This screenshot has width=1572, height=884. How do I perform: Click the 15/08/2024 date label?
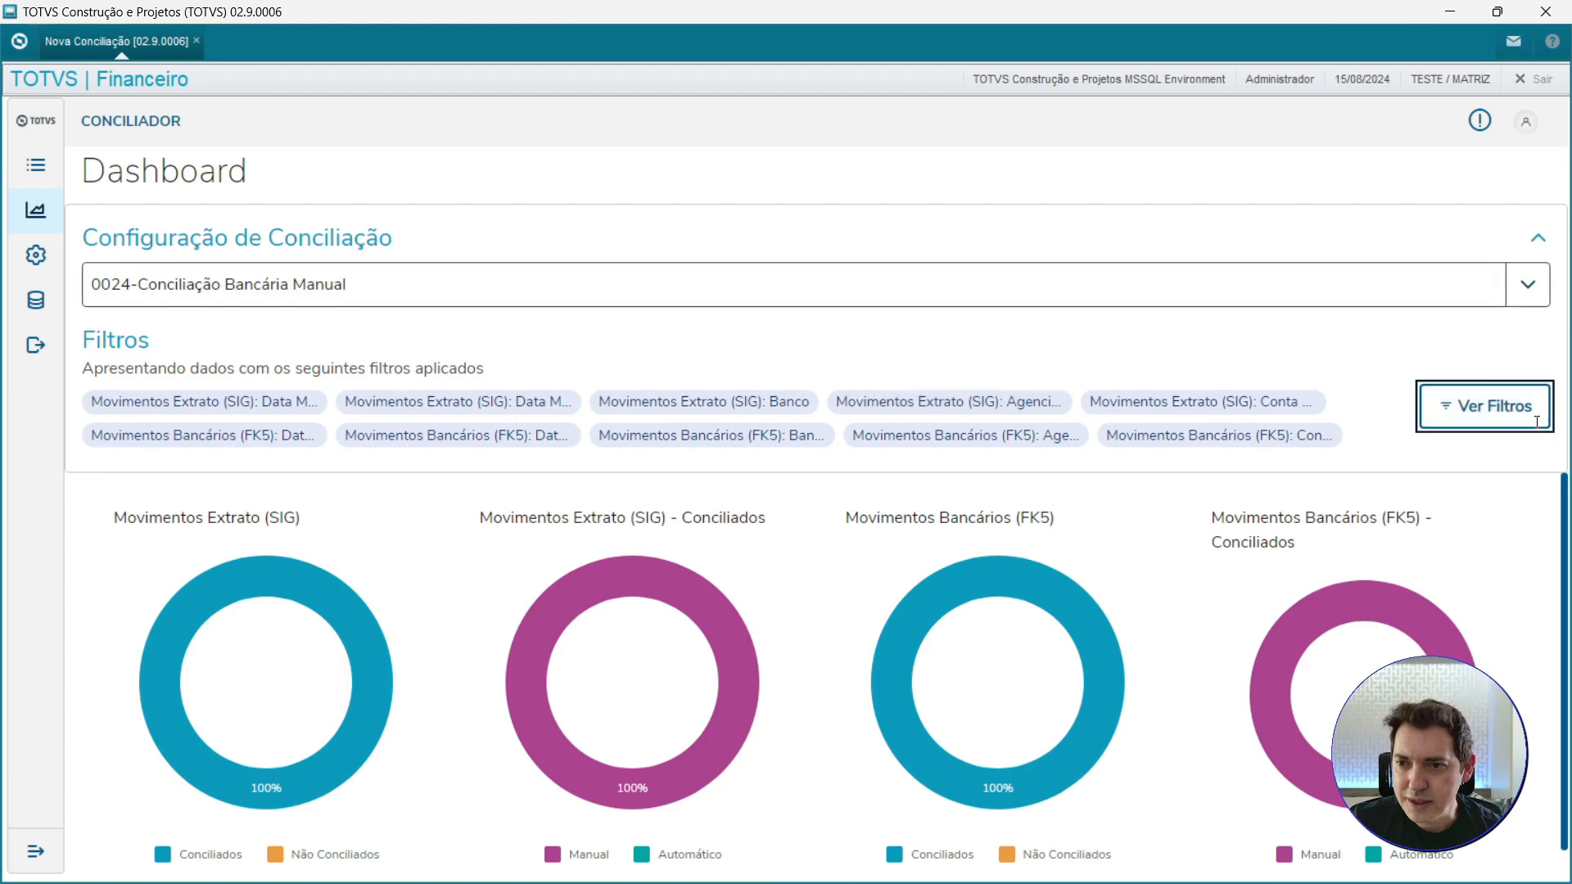[x=1362, y=79]
